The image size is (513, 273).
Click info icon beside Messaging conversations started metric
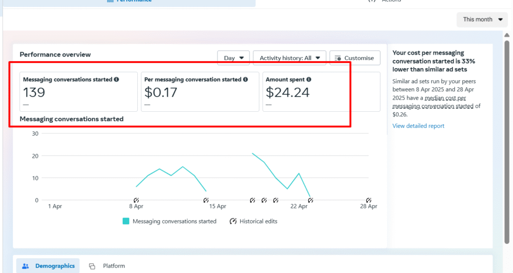(x=116, y=80)
